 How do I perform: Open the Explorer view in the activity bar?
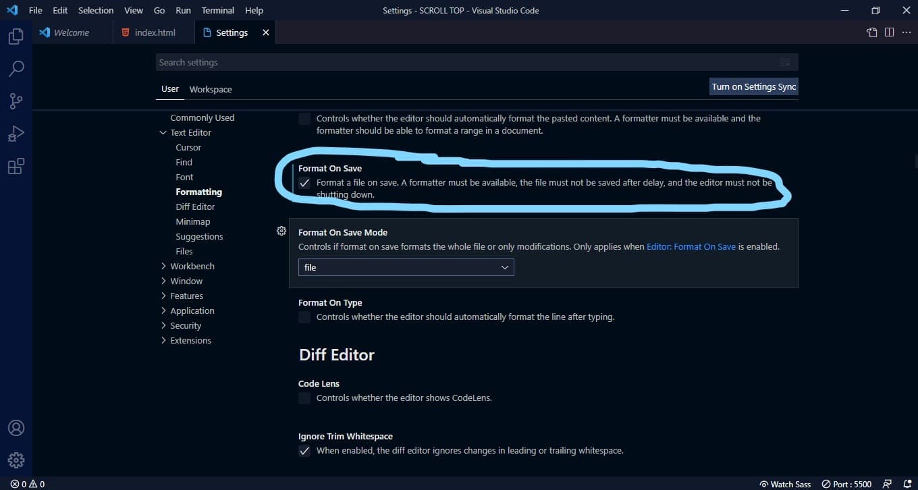pos(15,36)
